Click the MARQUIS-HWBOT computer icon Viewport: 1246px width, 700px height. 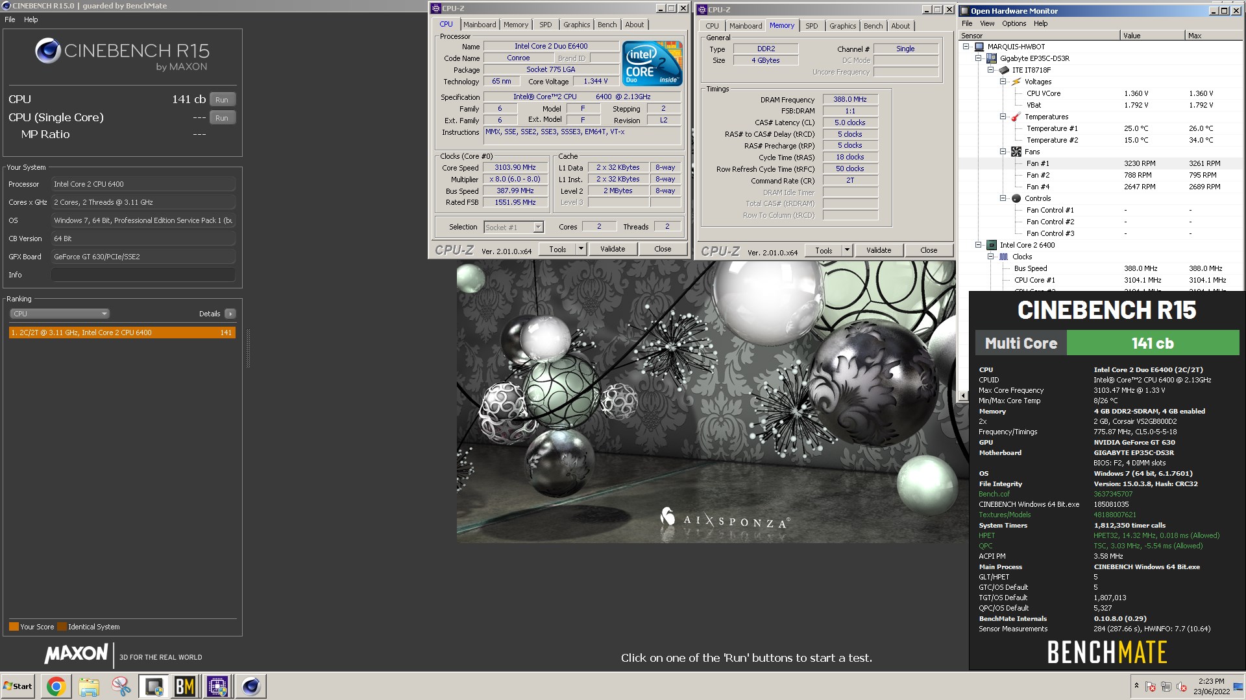(x=979, y=47)
